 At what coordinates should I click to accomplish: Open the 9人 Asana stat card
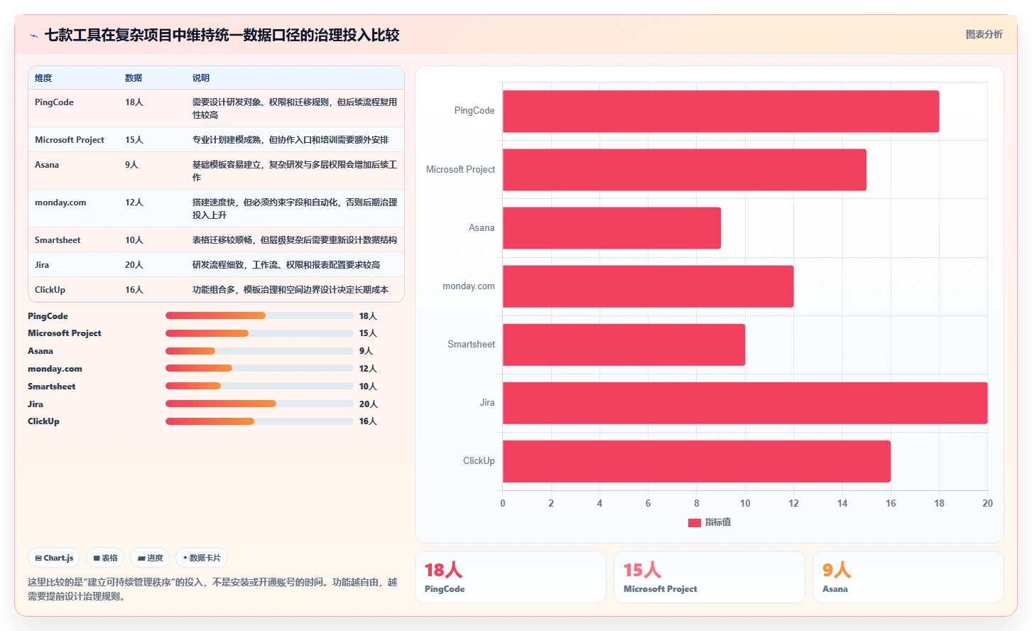[x=908, y=577]
